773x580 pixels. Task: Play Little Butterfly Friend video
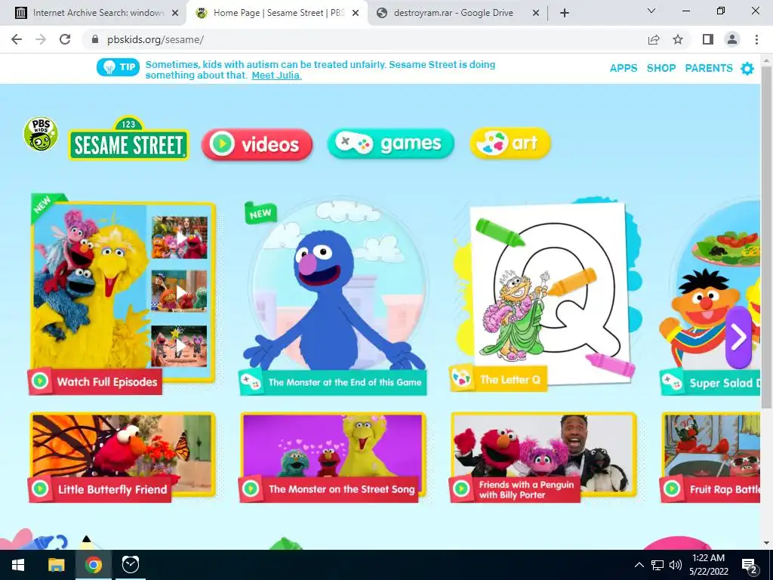(123, 456)
